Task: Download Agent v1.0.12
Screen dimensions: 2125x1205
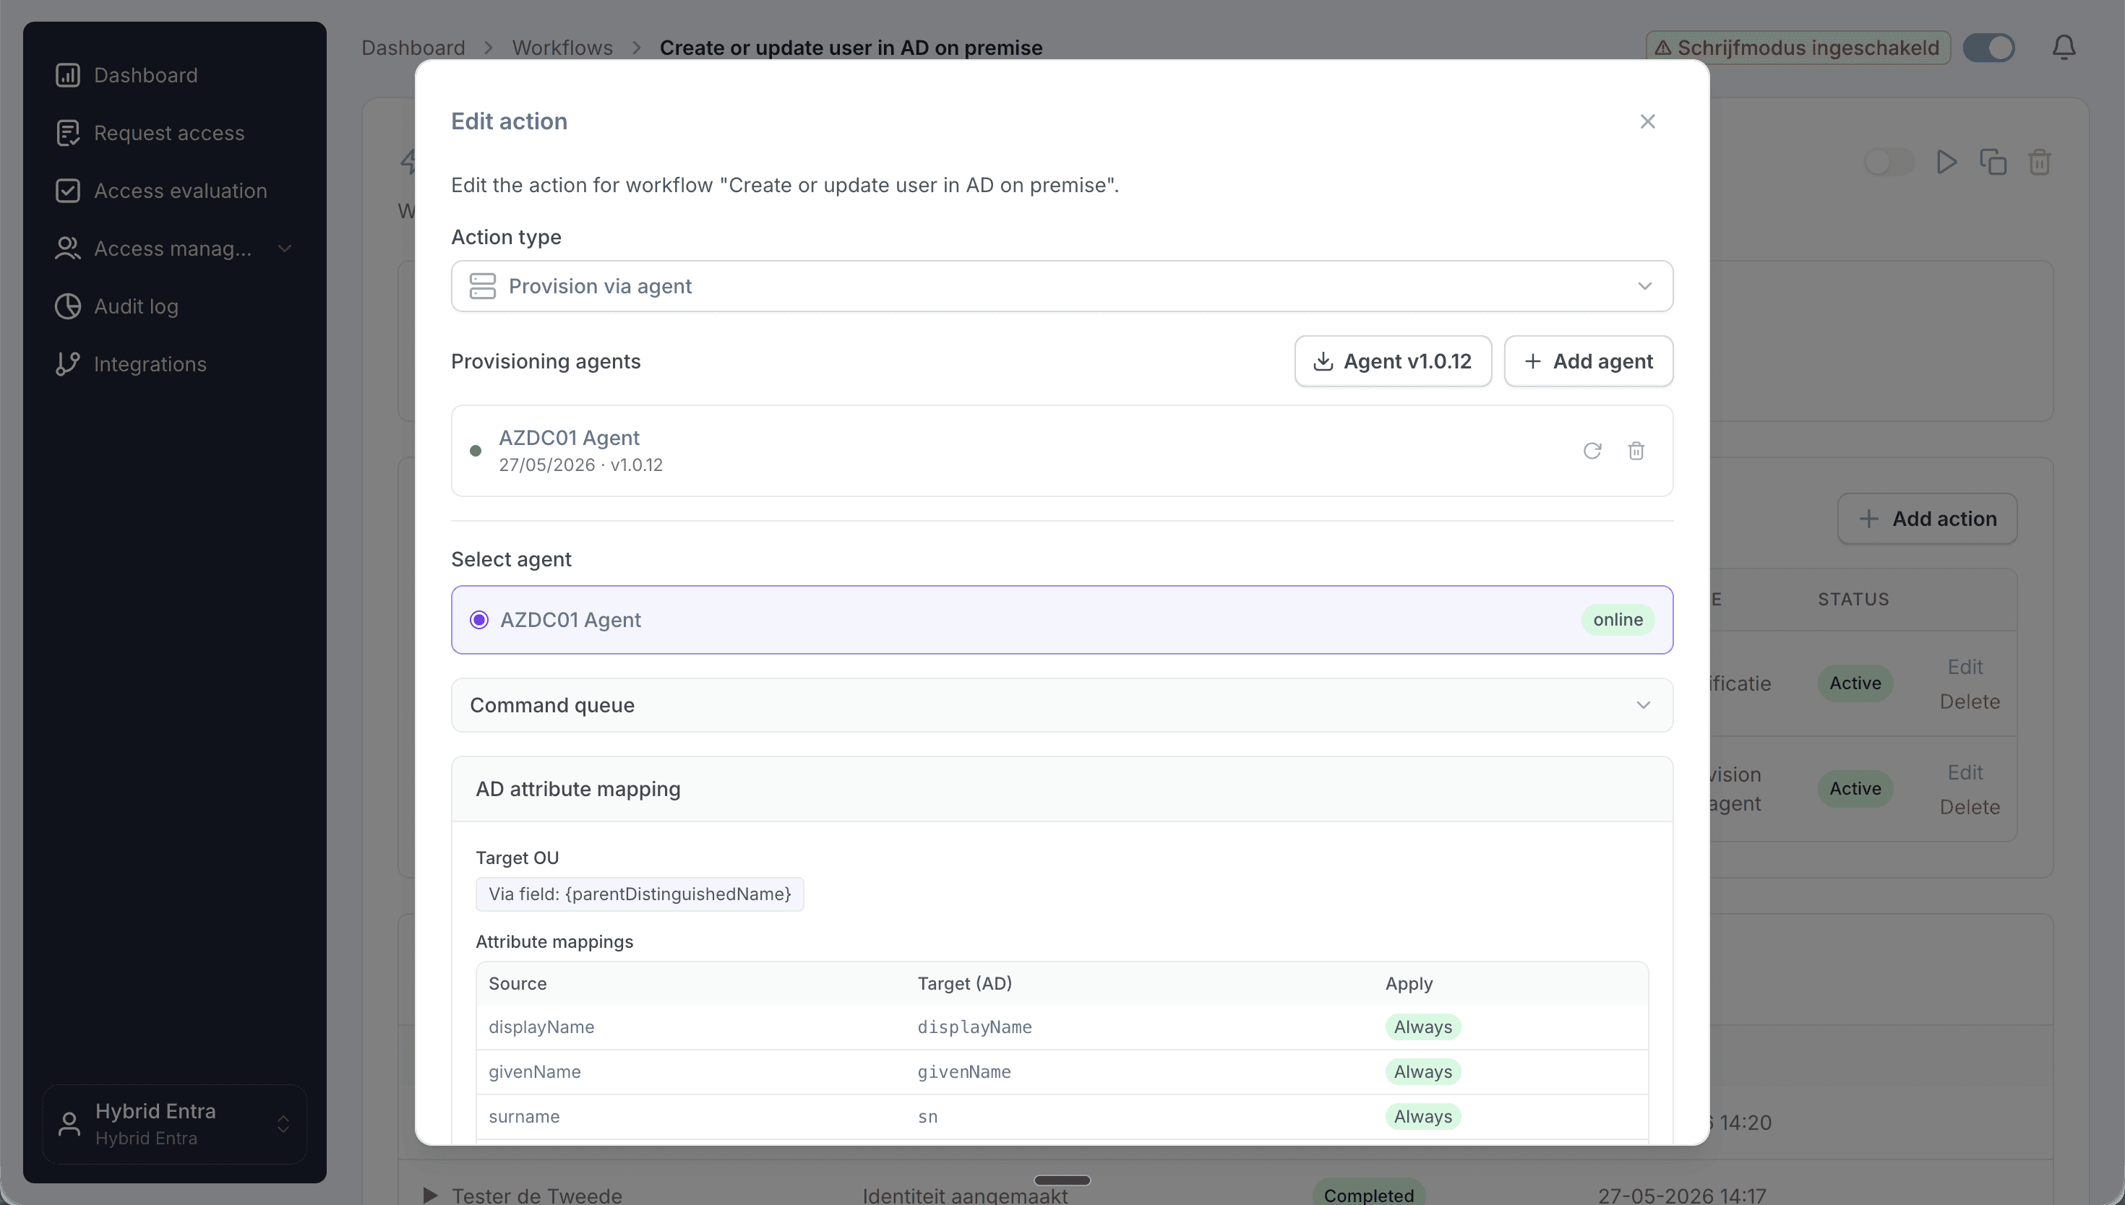Action: coord(1392,362)
